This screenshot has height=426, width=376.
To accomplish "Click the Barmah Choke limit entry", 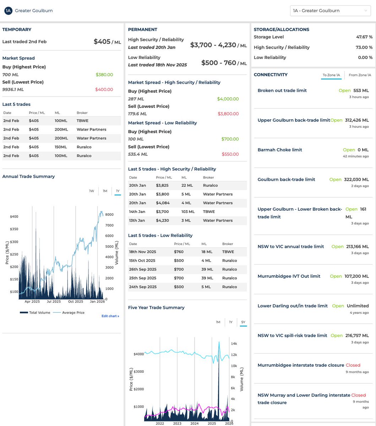I will click(313, 153).
